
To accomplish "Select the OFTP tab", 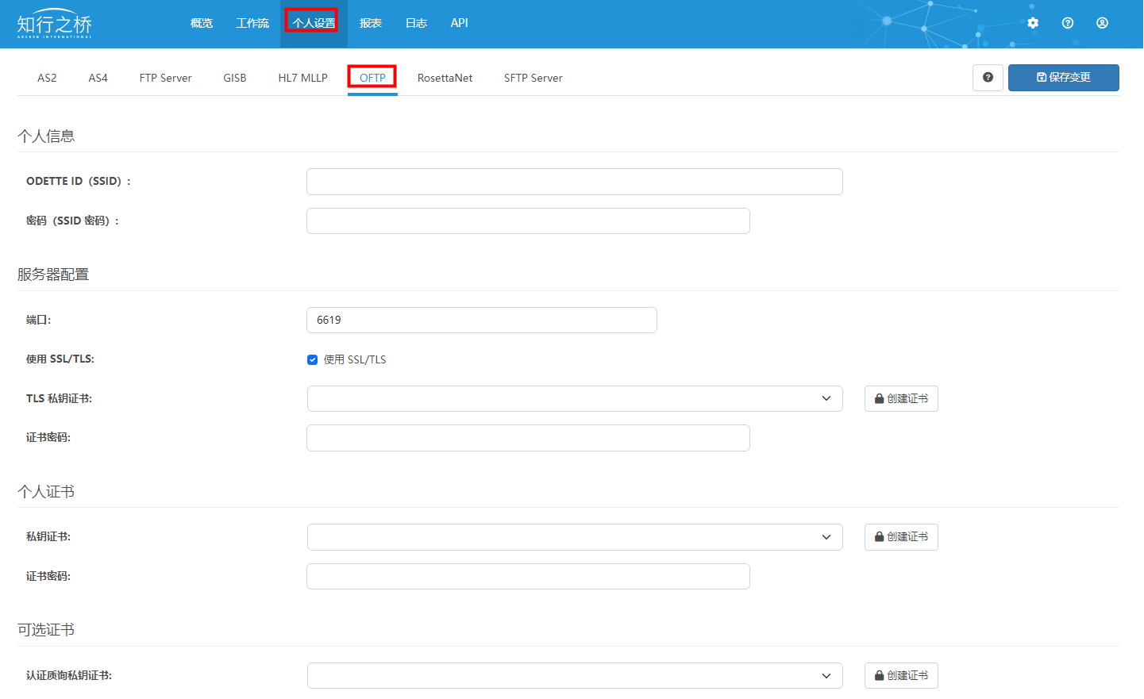I will tap(372, 78).
